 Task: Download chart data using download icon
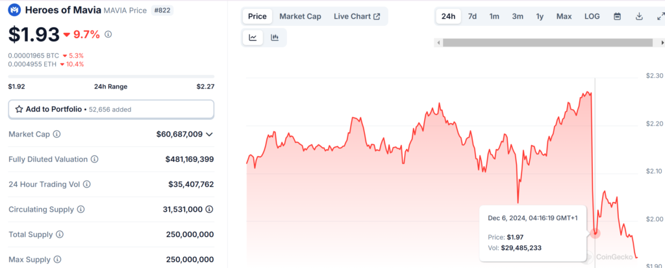coord(638,16)
